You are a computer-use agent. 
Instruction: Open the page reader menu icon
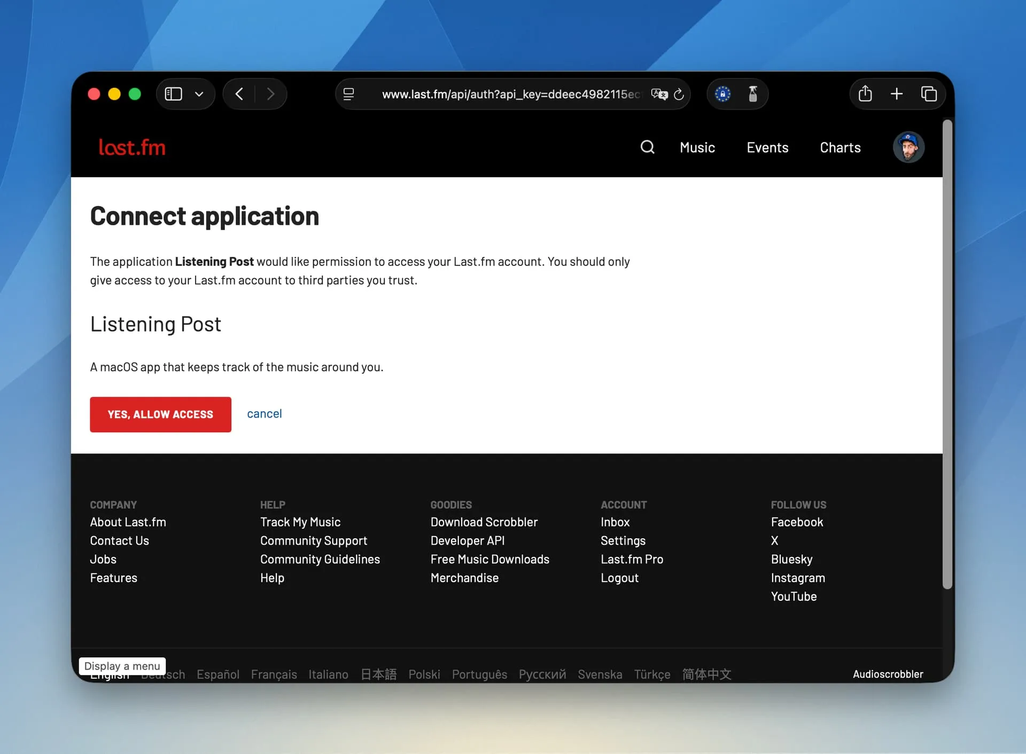tap(348, 94)
